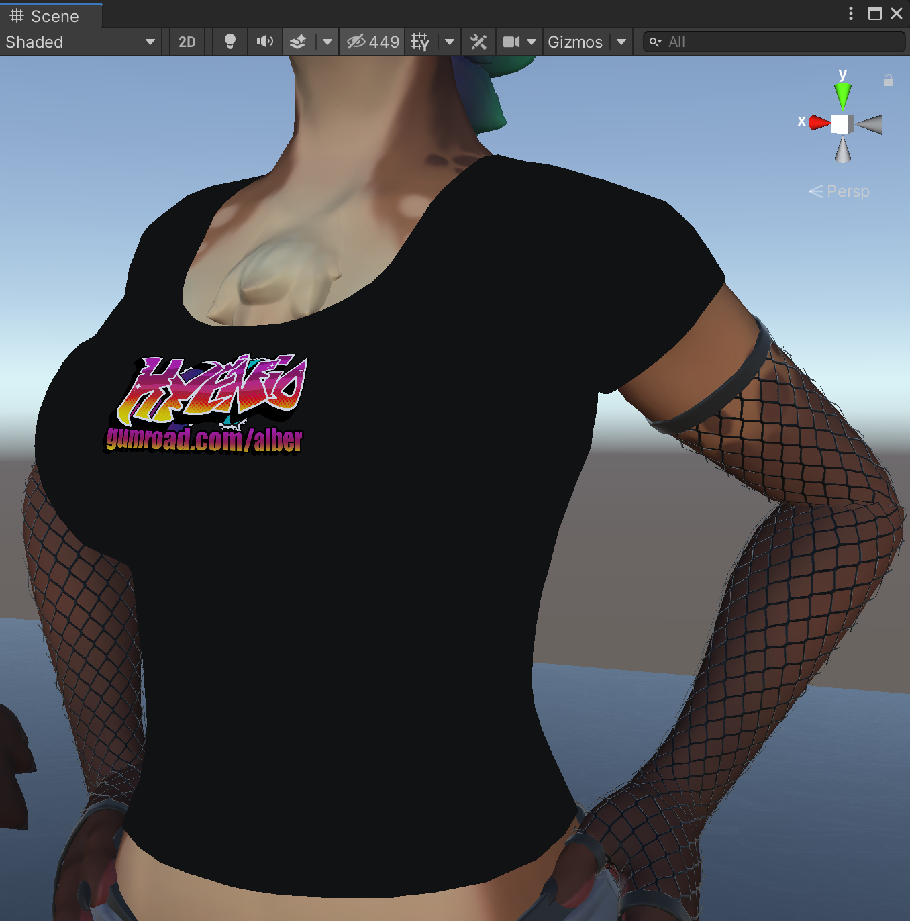The image size is (910, 921).
Task: Click search magnifier filter icon
Action: tap(655, 42)
